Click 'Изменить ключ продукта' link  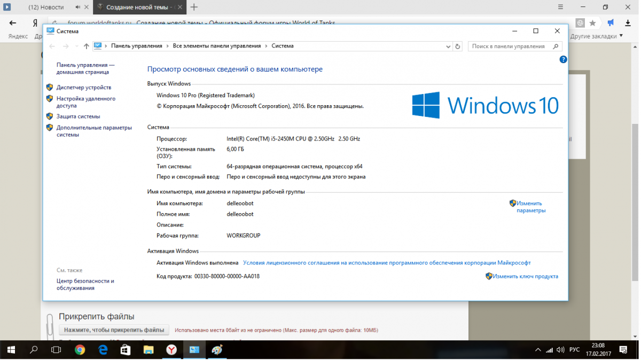pyautogui.click(x=526, y=276)
